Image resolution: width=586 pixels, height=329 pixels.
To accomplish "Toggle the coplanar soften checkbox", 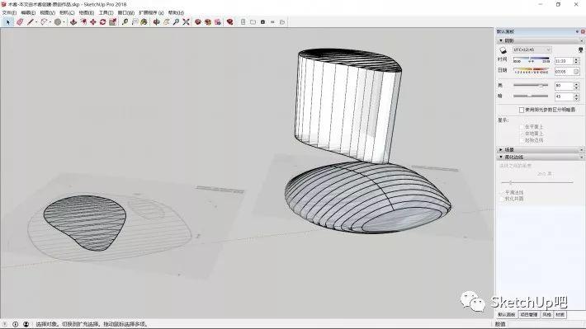I will click(x=502, y=199).
